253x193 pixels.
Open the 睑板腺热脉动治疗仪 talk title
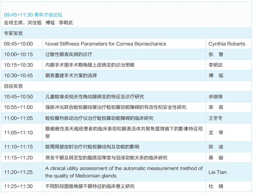99,118
